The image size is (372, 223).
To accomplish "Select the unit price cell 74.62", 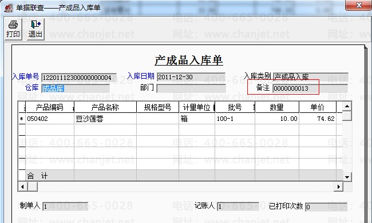I will [318, 119].
